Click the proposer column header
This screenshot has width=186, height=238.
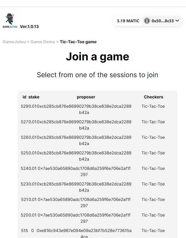coord(86,97)
